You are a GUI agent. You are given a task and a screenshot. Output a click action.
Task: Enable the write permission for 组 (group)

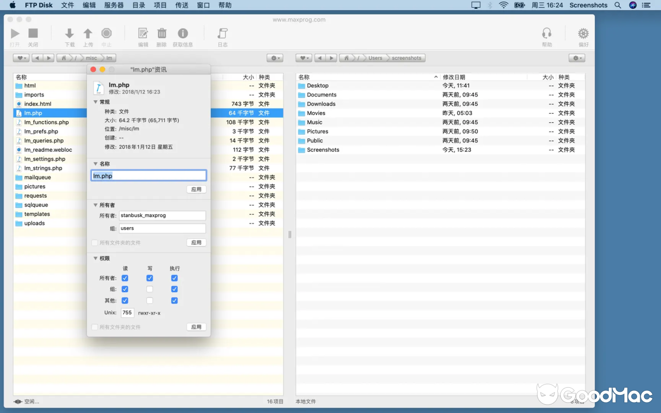tap(149, 289)
